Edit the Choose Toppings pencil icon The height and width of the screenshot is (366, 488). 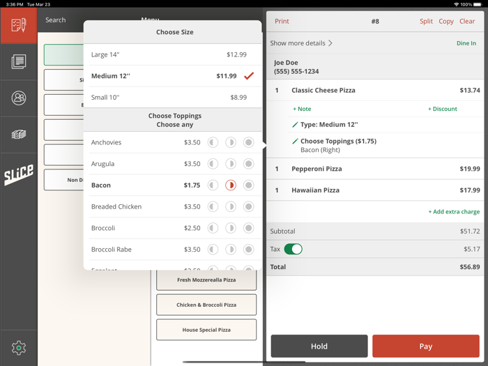click(x=295, y=141)
